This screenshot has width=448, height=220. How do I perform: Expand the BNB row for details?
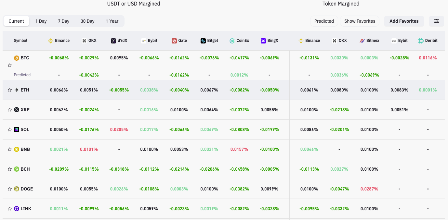24,149
